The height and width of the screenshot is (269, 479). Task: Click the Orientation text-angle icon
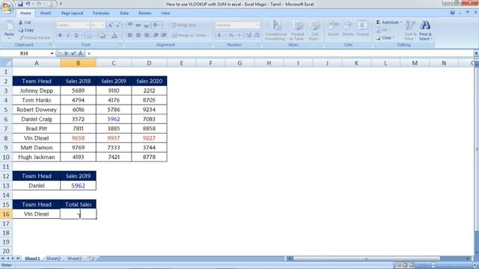coord(156,25)
